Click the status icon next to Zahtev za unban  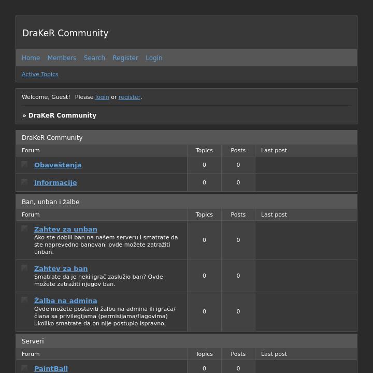click(24, 228)
